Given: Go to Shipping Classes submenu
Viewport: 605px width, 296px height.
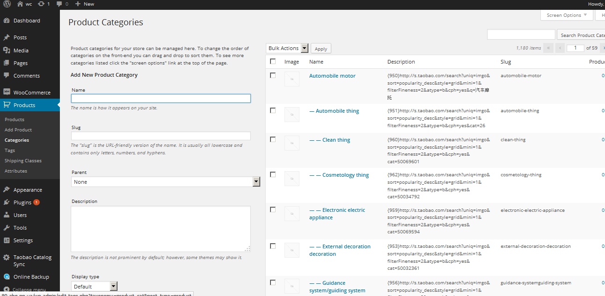Looking at the screenshot, I should [x=23, y=161].
